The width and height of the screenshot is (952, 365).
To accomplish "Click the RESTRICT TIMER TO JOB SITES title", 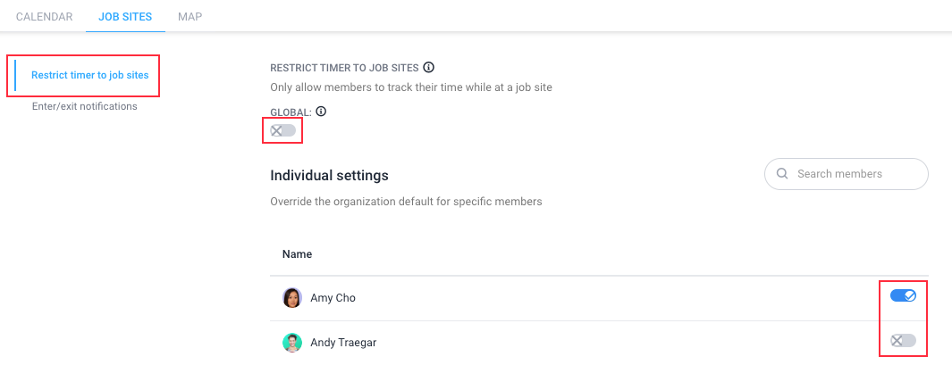I will (x=344, y=67).
